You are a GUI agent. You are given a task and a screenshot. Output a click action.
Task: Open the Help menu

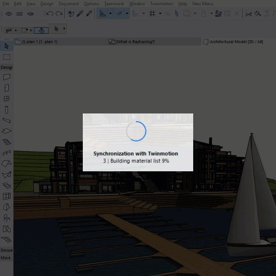(183, 4)
